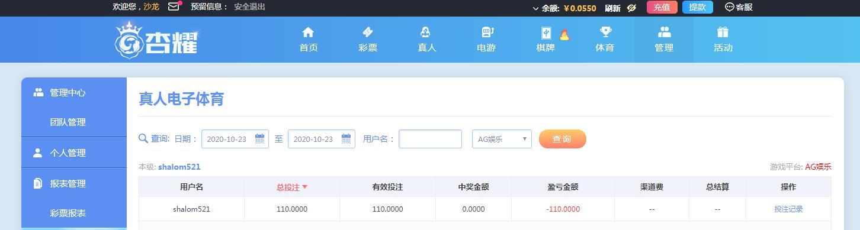
Task: Click the 盈亏金额 column header
Action: point(563,187)
